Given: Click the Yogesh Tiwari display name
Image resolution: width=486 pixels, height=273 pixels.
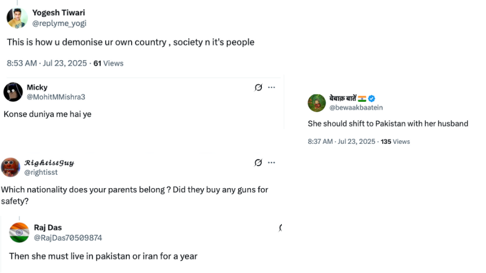Looking at the screenshot, I should click(x=60, y=13).
